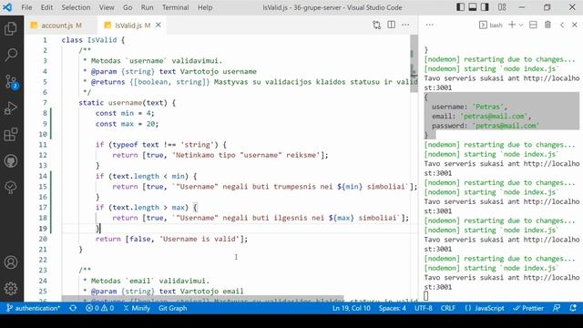583x328 pixels.
Task: Split the editor to the right
Action: coord(391,25)
